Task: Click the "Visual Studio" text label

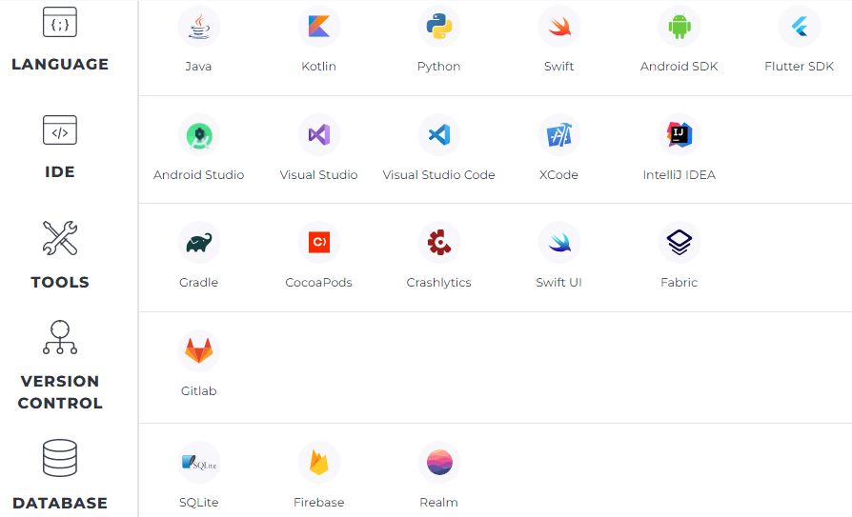Action: coord(319,175)
